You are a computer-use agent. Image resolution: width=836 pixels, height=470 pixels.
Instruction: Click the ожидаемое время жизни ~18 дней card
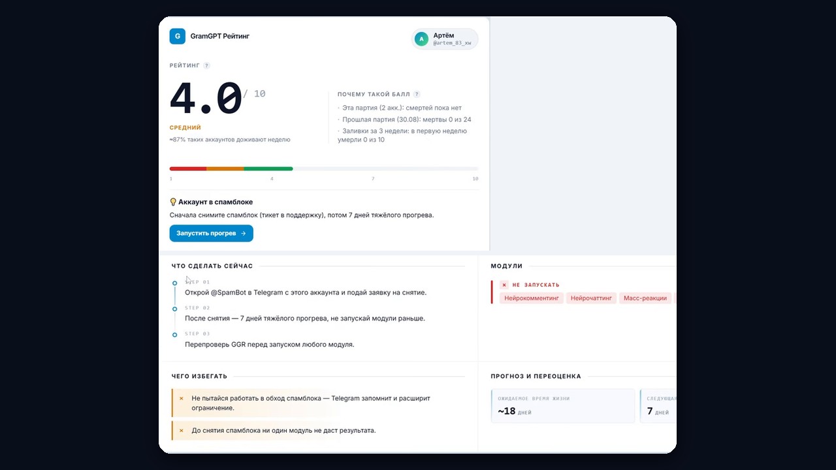coord(563,406)
